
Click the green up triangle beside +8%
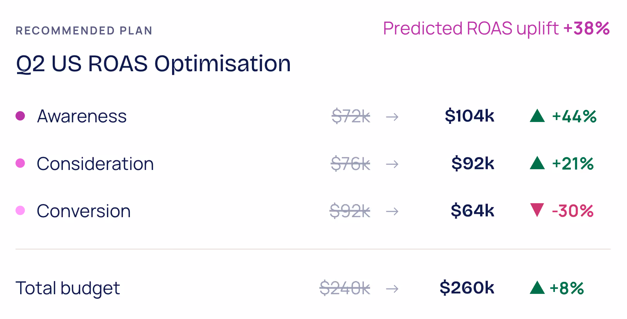point(537,288)
